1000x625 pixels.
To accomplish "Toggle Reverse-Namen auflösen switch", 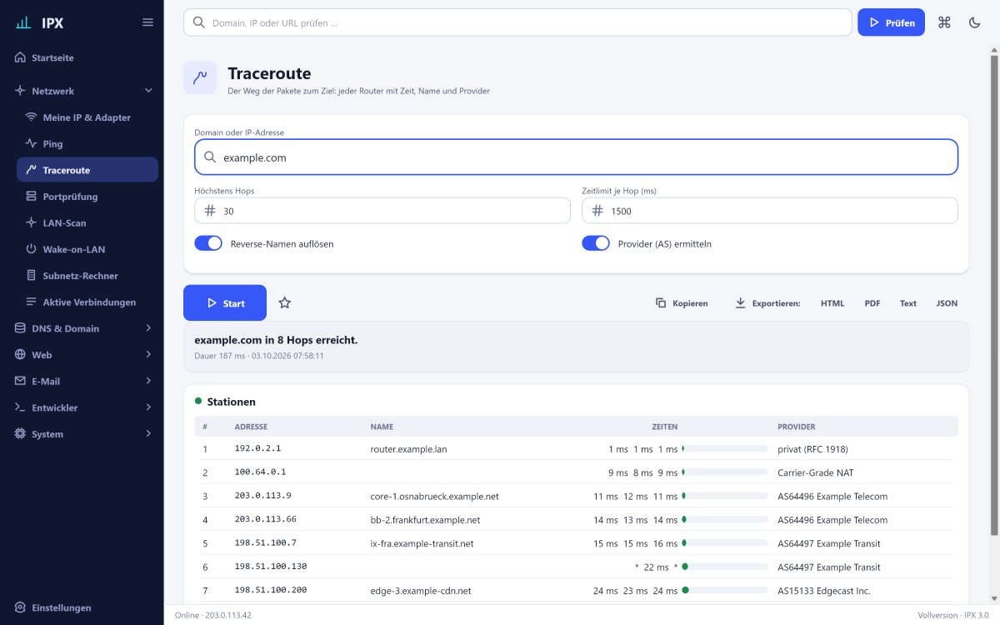I will point(208,243).
